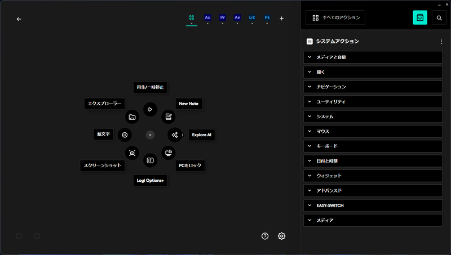
Task: Expand the 開く category
Action: click(x=373, y=72)
